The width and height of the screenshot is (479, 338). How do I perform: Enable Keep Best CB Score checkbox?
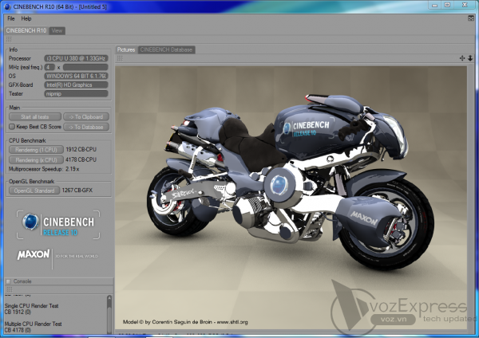[12, 126]
